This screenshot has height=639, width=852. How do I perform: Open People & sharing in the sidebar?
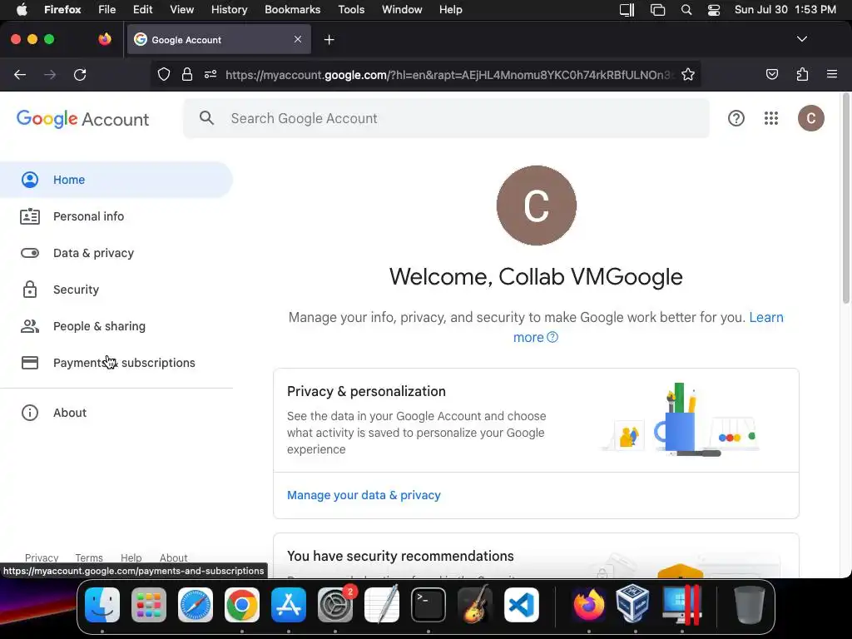(x=116, y=326)
